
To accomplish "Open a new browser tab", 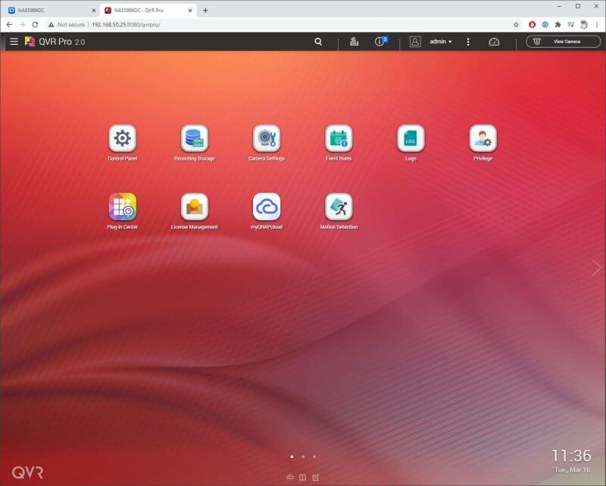I will tap(205, 11).
